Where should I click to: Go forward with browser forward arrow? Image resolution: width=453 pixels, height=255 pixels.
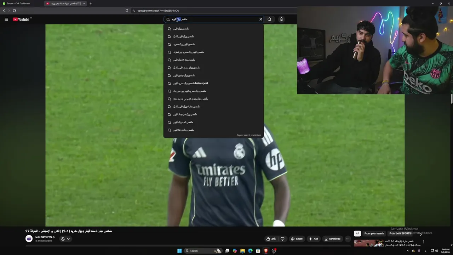[9, 11]
